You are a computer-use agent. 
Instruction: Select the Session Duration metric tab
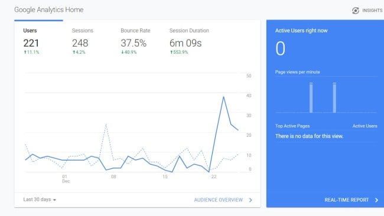[x=189, y=41]
